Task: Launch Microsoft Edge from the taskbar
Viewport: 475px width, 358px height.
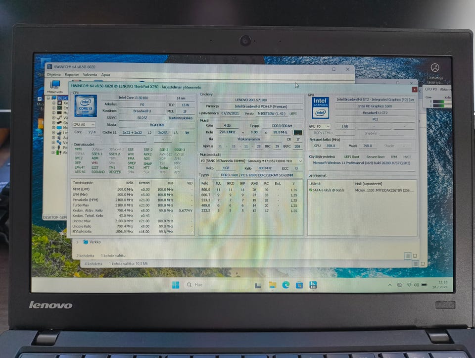Action: [x=285, y=285]
